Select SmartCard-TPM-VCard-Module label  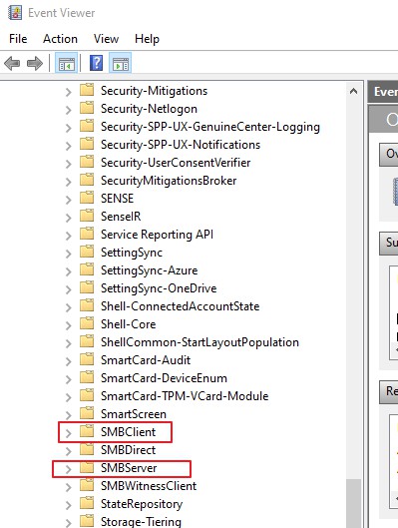click(185, 396)
